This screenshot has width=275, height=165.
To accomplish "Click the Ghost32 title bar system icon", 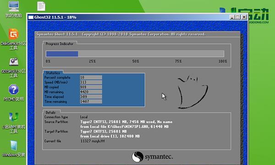I will point(31,17).
